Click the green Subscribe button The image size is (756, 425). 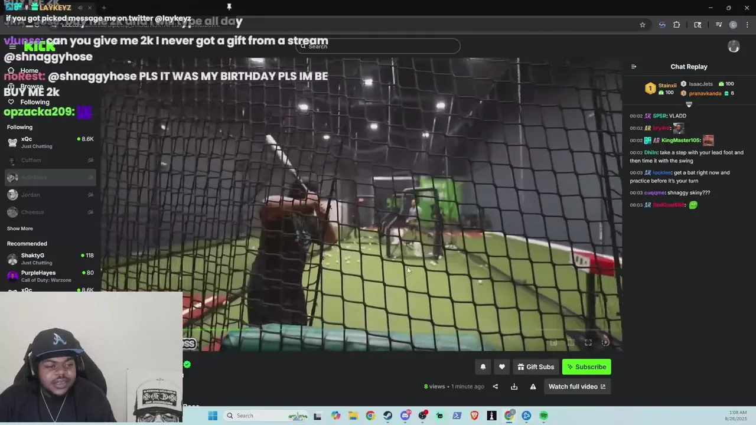(586, 367)
